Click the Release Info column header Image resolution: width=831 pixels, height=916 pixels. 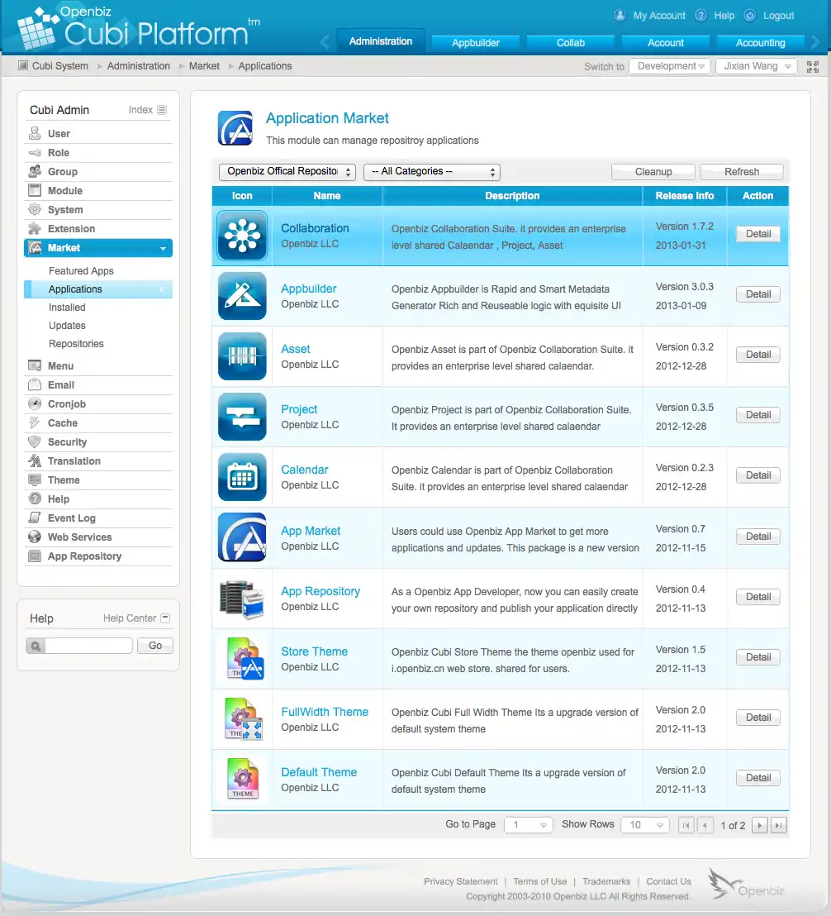pos(685,196)
